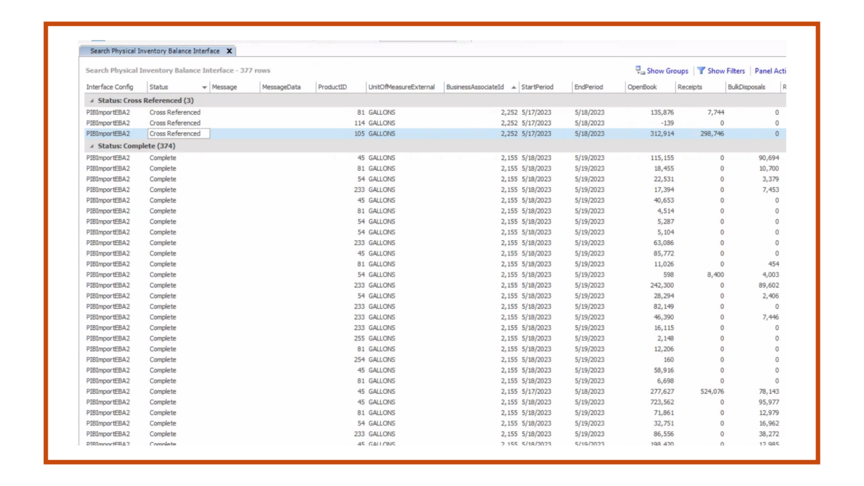Open the Show Filters link
864x486 pixels.
point(726,71)
